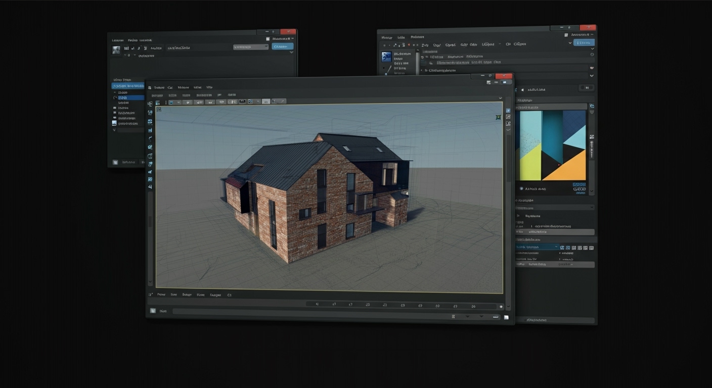Select the top icon in viewport's left toolbar
Viewport: 712px width, 388px height.
click(x=150, y=104)
